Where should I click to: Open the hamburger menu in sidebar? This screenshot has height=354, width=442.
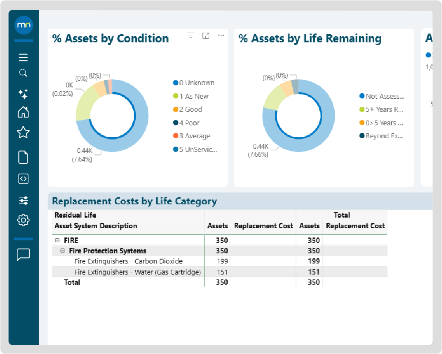pos(23,57)
